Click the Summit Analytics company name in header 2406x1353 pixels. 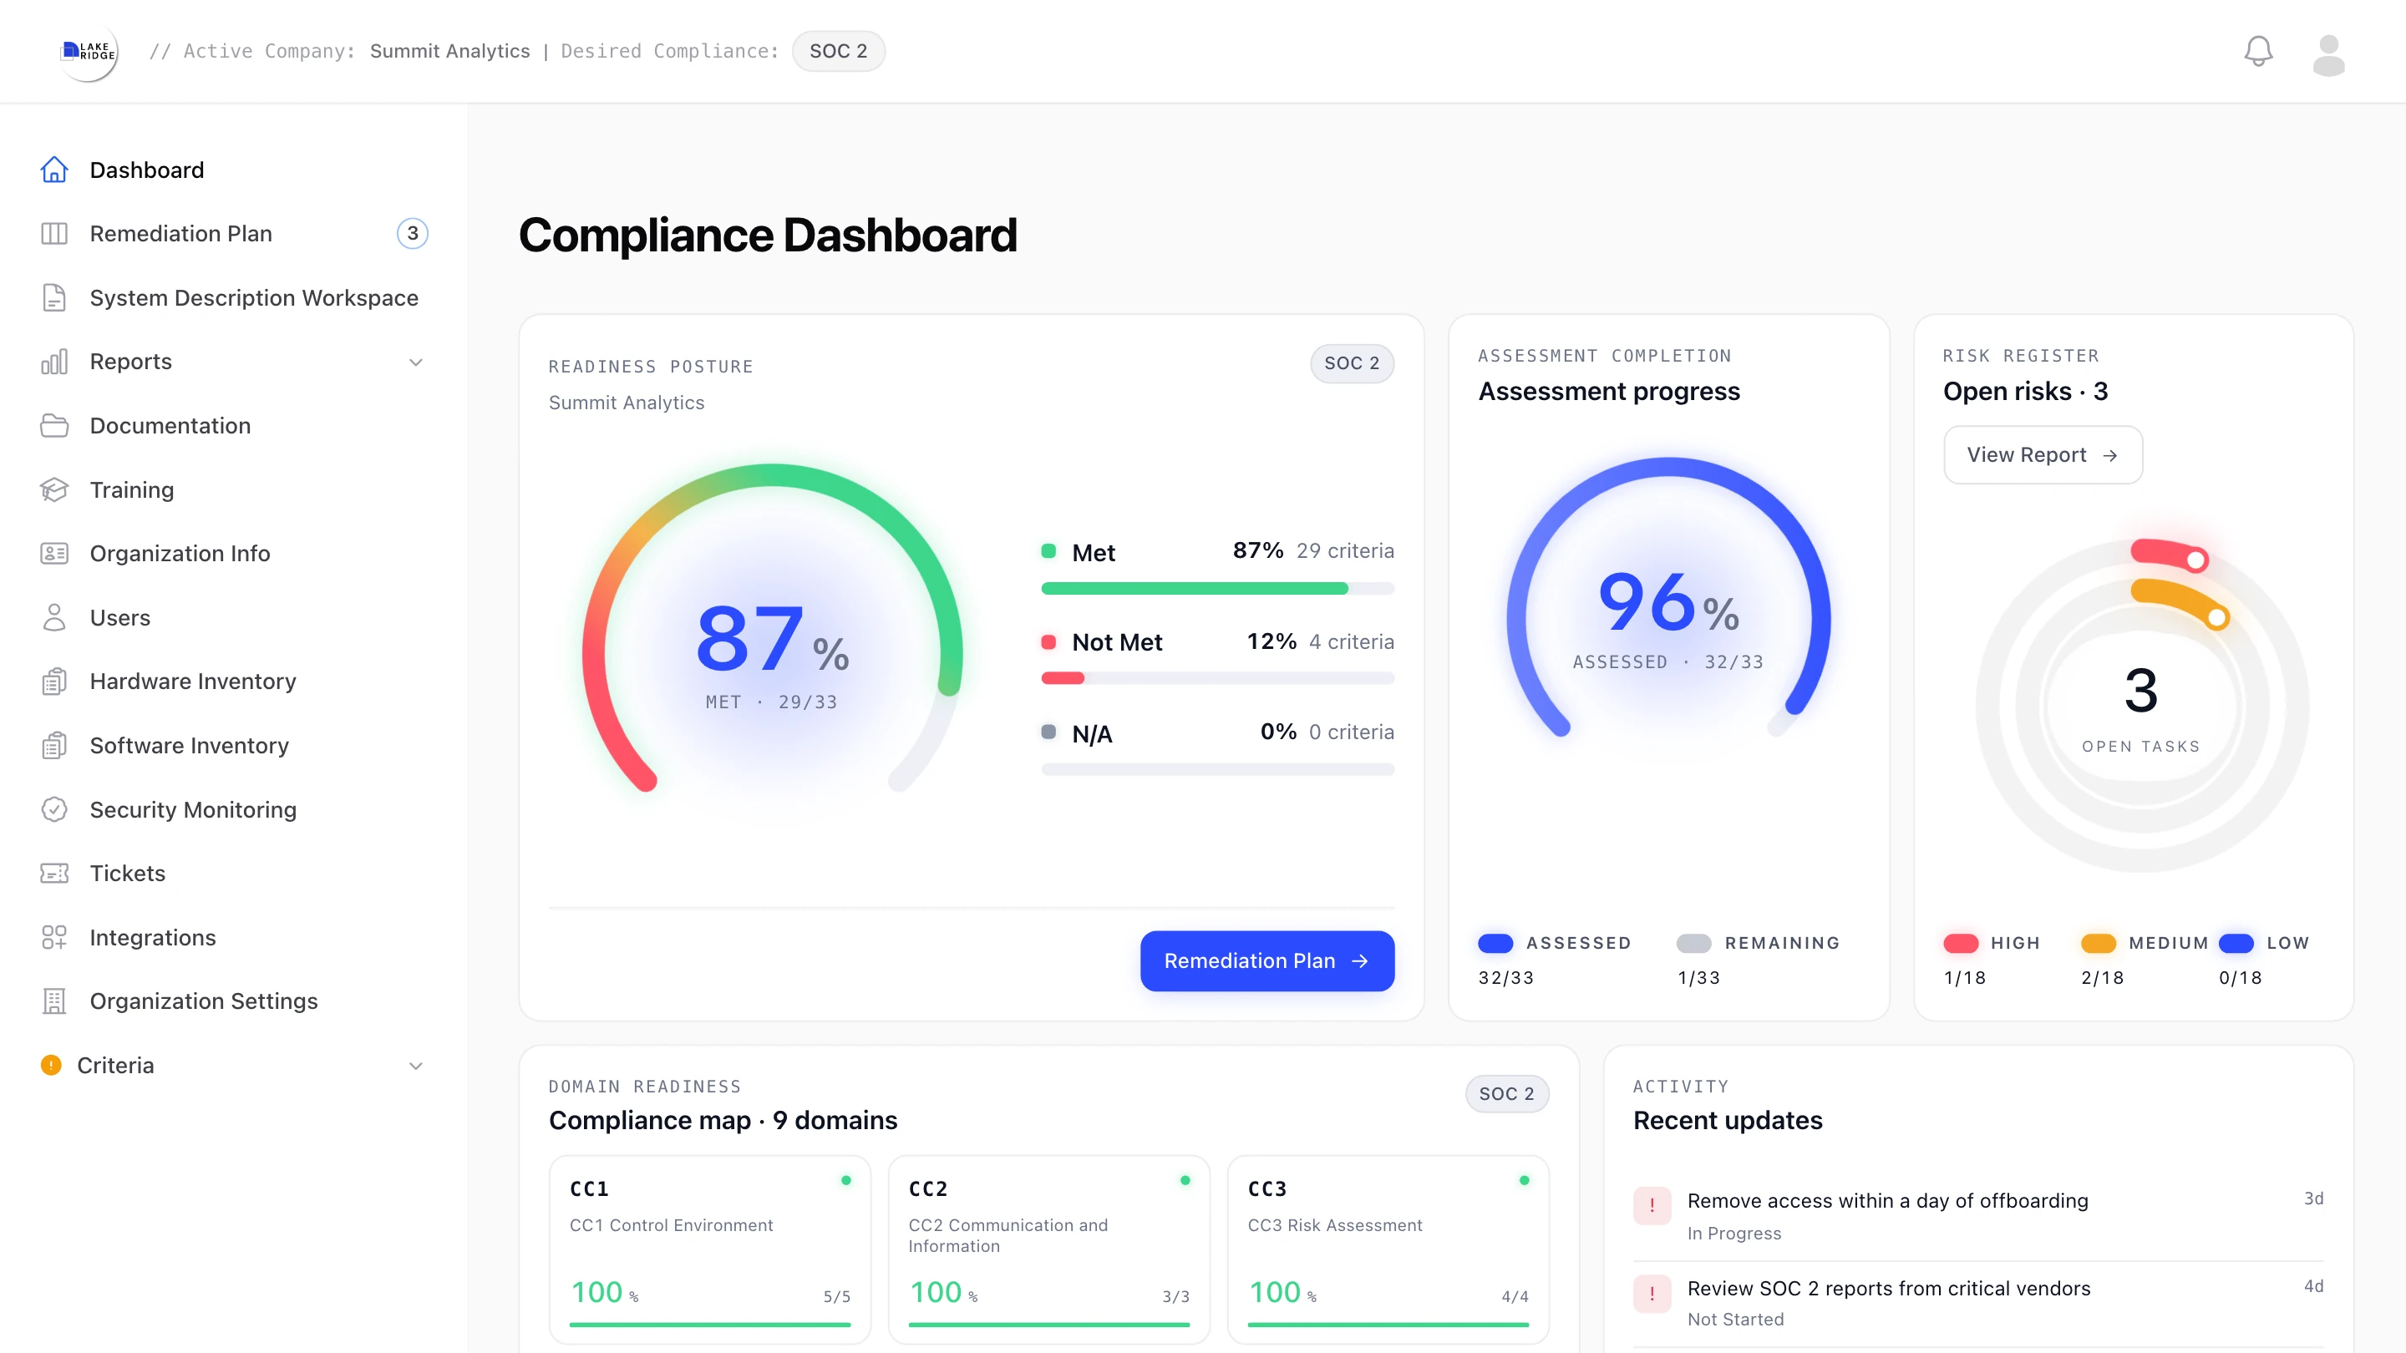449,51
